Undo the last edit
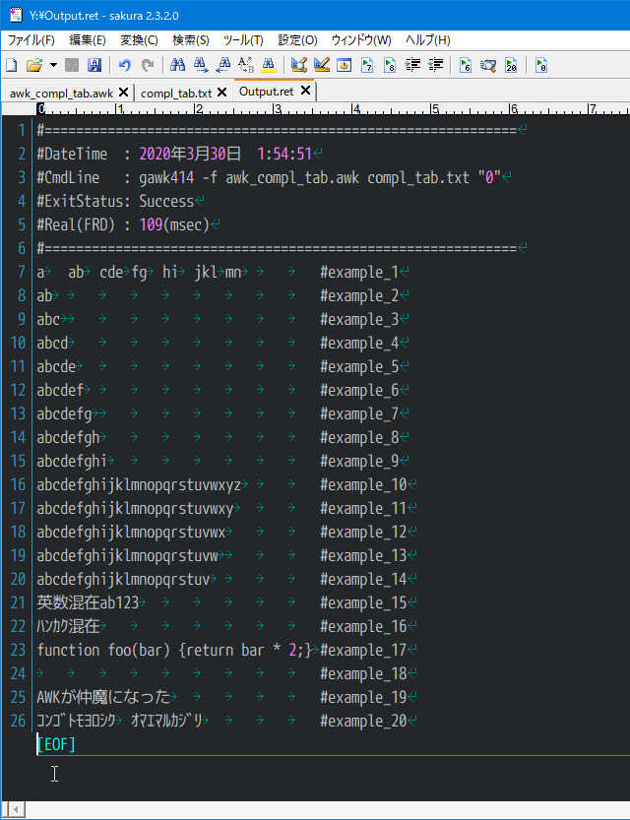 coord(122,65)
